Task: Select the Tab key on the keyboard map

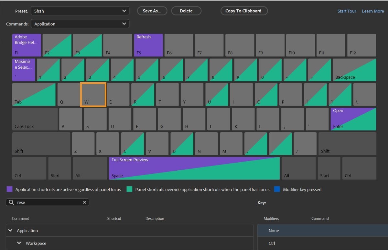Action: [34, 94]
